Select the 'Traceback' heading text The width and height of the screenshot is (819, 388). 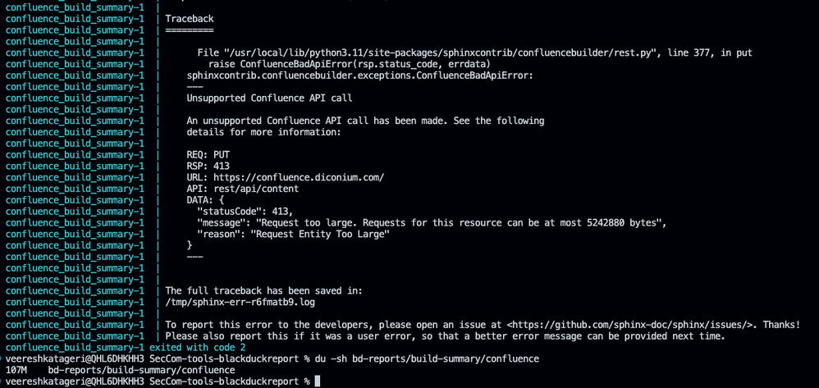coord(190,19)
